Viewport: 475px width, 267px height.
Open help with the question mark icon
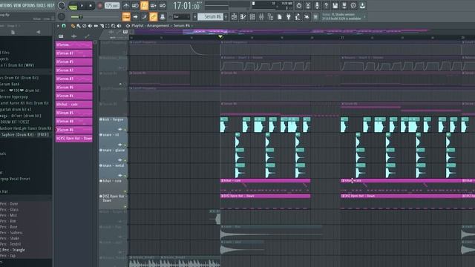(x=326, y=5)
